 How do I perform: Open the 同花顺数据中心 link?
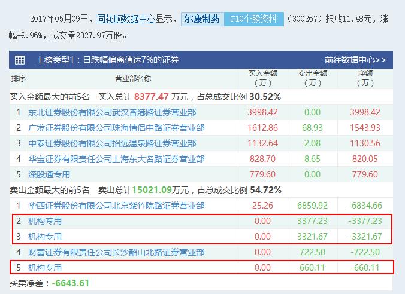click(126, 19)
